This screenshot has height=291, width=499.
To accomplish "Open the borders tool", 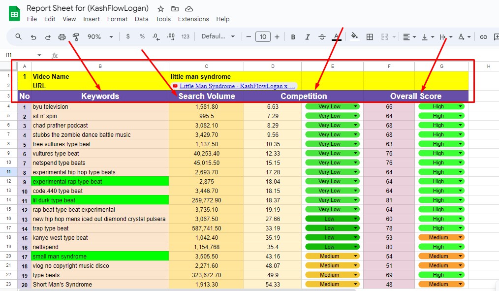I will [370, 37].
